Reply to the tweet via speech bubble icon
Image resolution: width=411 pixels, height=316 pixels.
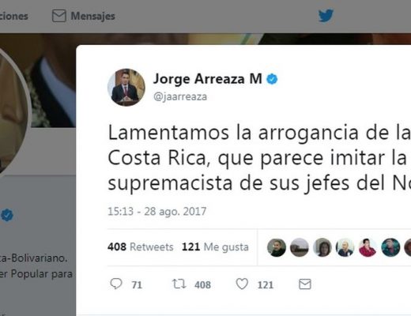click(116, 284)
